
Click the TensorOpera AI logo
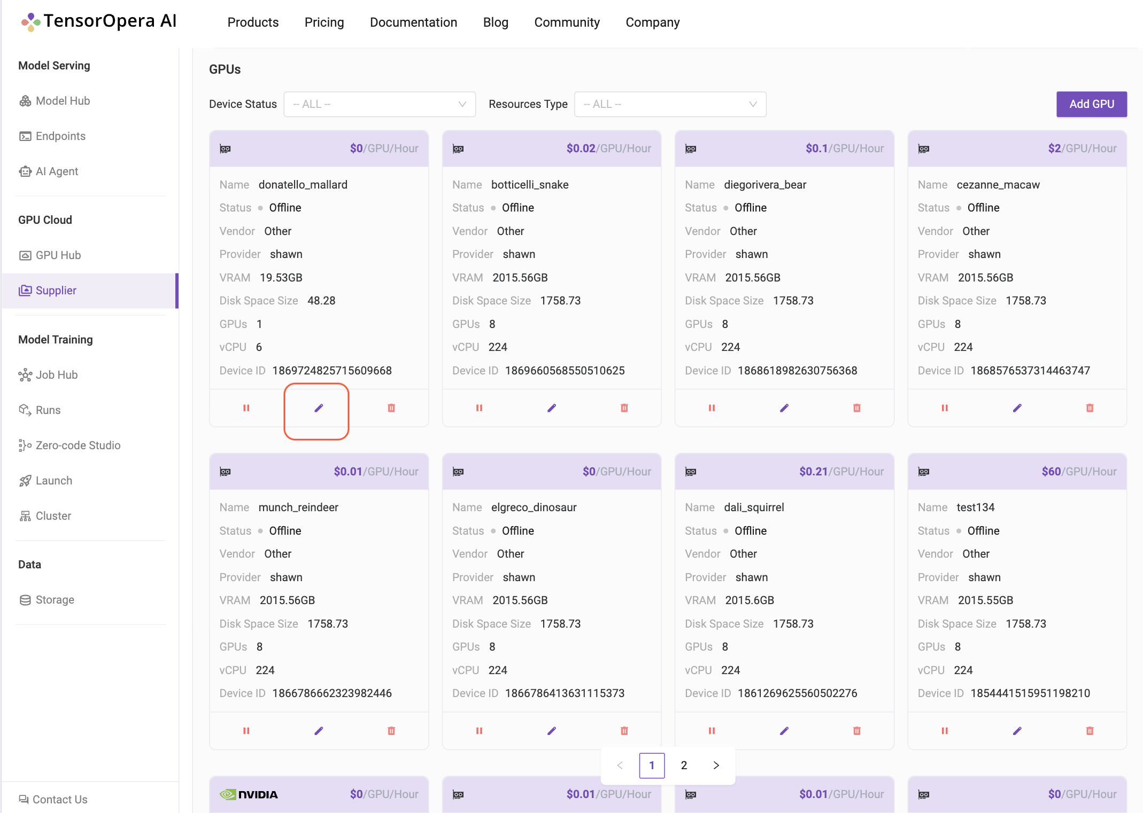(99, 21)
